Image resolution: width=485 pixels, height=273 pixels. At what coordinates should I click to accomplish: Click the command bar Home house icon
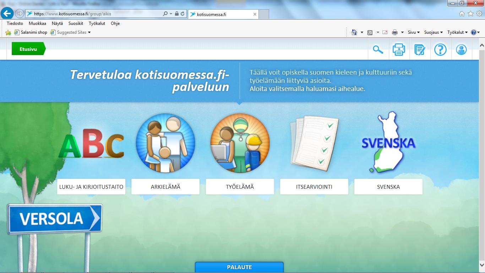point(354,32)
